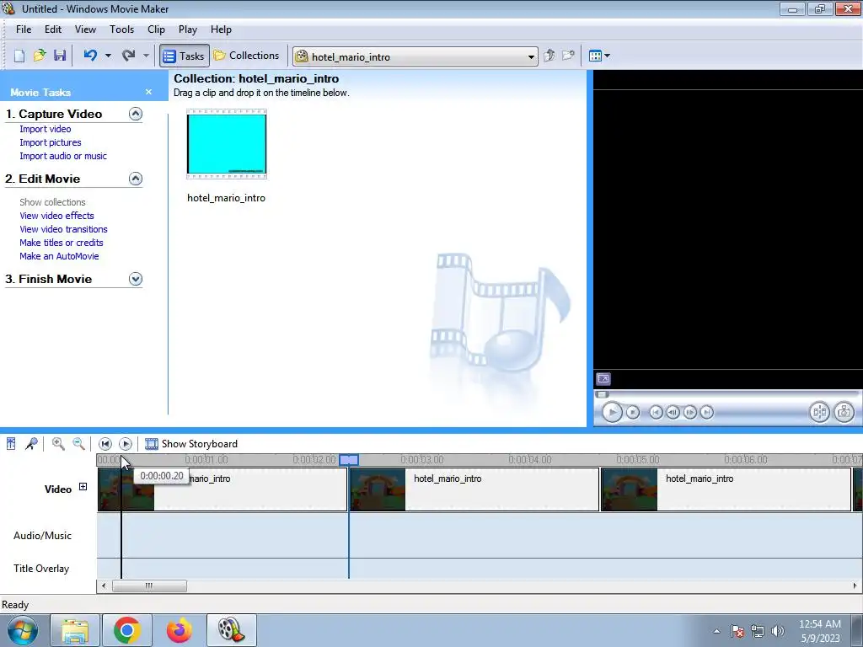Click the blue playhead marker on ruler

pyautogui.click(x=349, y=459)
